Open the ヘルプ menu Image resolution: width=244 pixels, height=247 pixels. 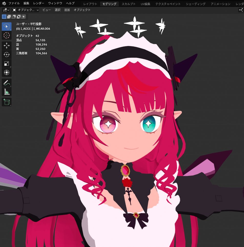coord(70,3)
